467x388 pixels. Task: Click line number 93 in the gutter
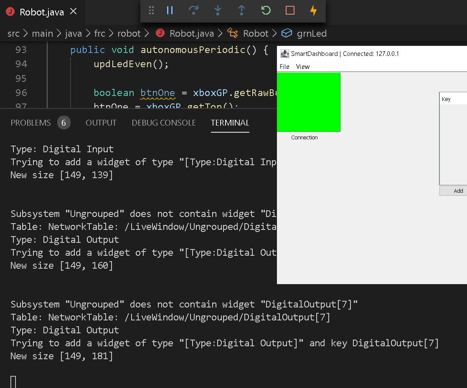click(21, 50)
